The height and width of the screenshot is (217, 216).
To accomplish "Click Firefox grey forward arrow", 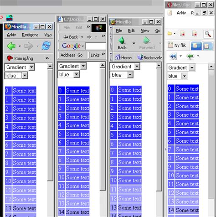I will point(29,46).
